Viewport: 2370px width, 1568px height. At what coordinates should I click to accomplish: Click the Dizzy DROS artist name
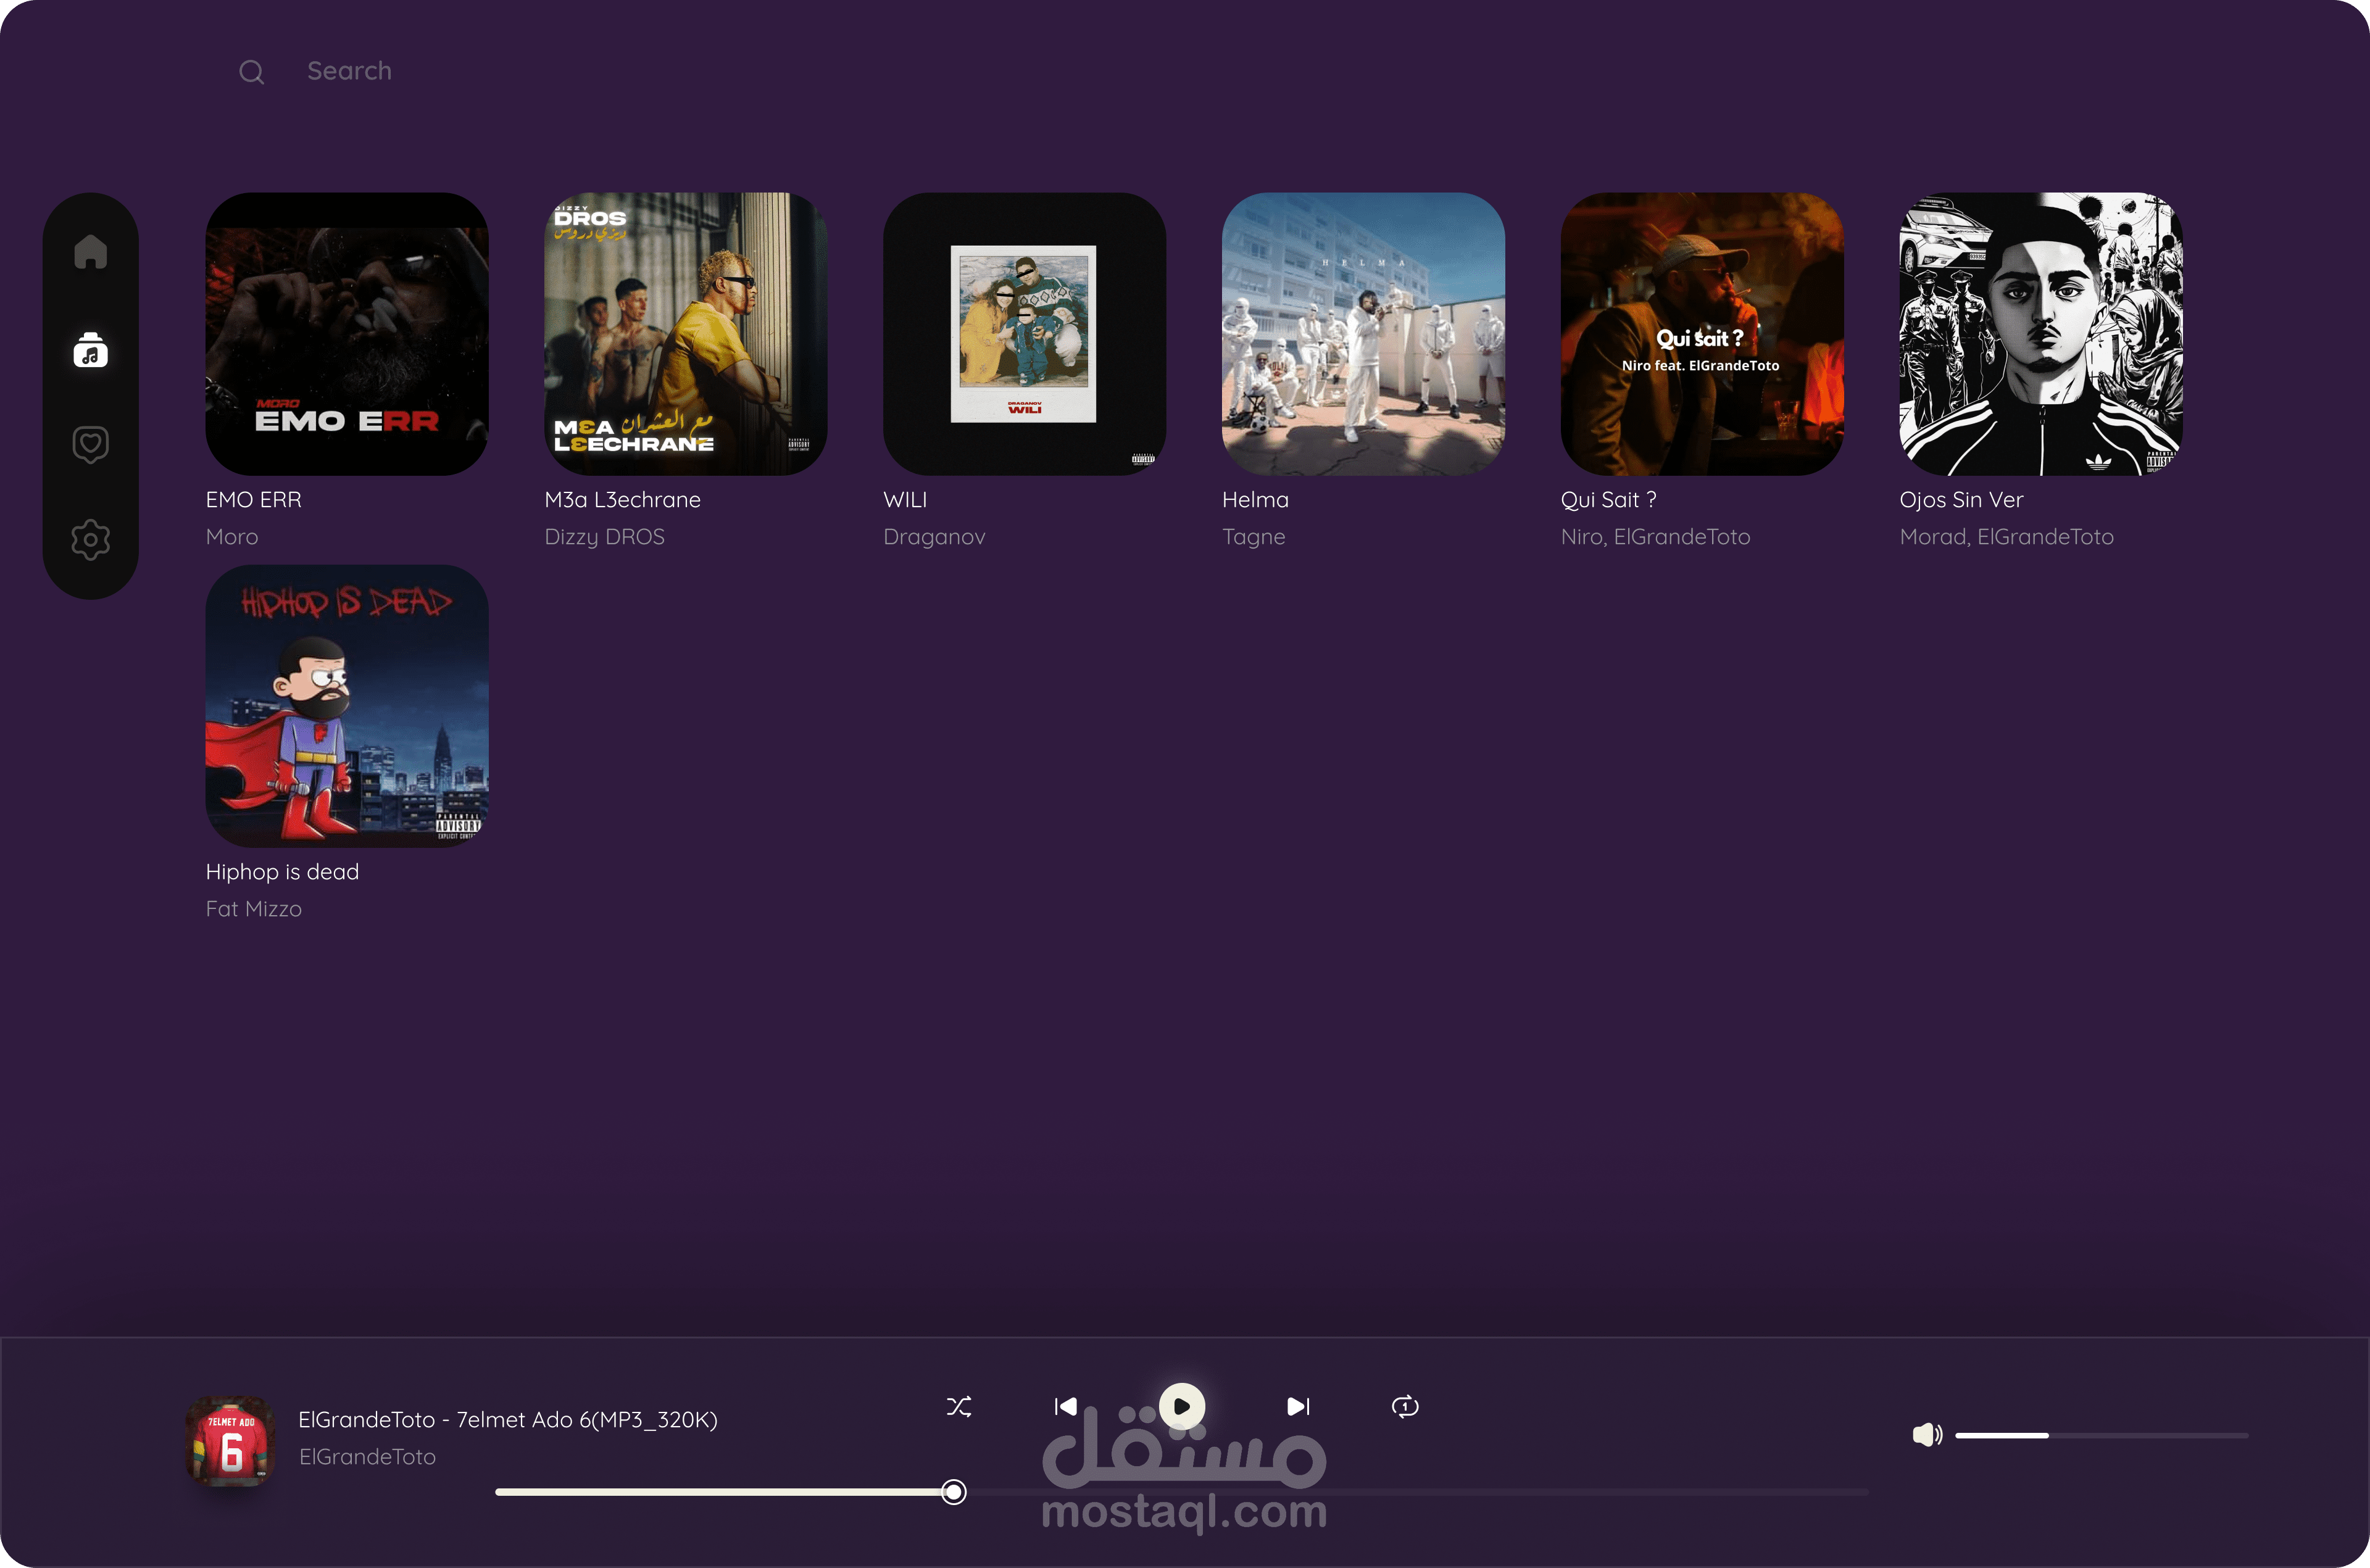(604, 537)
